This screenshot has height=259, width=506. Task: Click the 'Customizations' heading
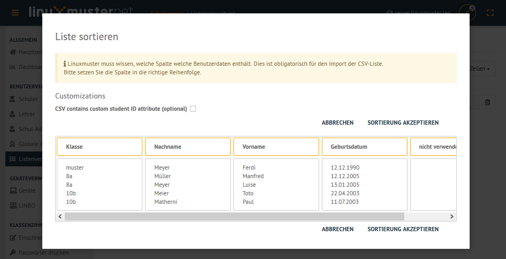pyautogui.click(x=80, y=96)
